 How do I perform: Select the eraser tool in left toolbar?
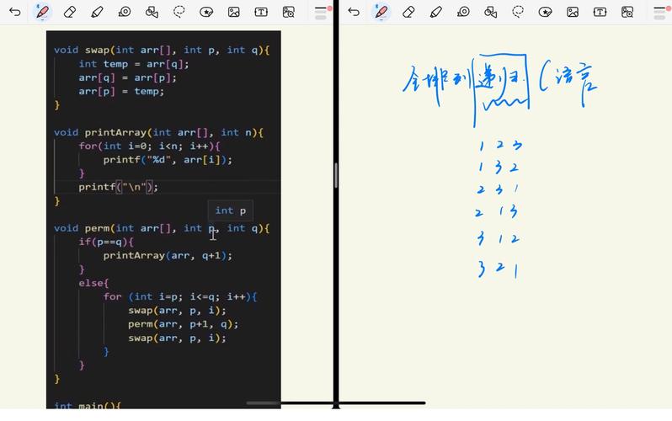[70, 12]
